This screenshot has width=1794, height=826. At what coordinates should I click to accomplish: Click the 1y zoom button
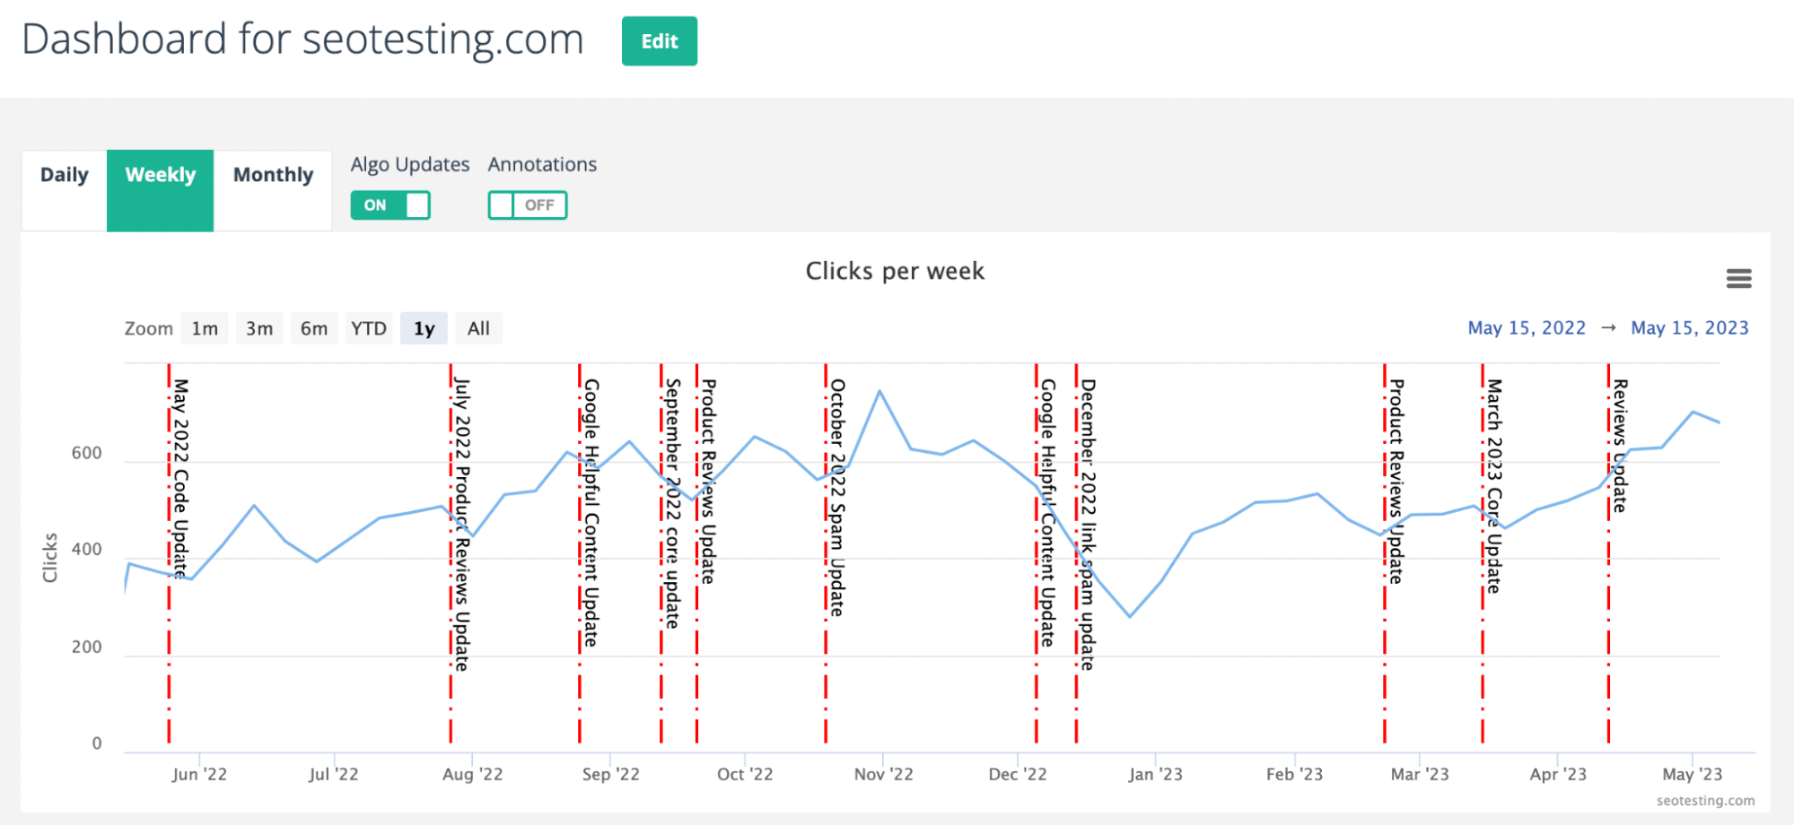click(x=424, y=329)
